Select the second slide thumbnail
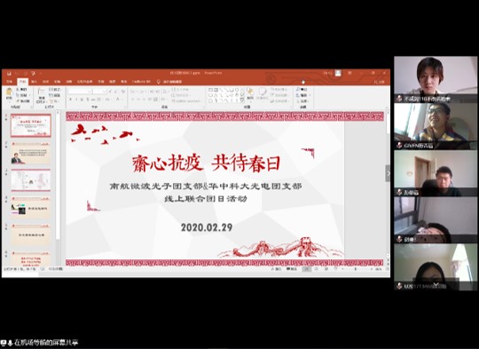 (x=30, y=153)
